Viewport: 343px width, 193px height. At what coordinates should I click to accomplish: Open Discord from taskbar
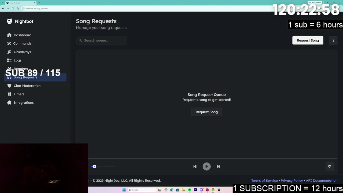click(x=201, y=190)
